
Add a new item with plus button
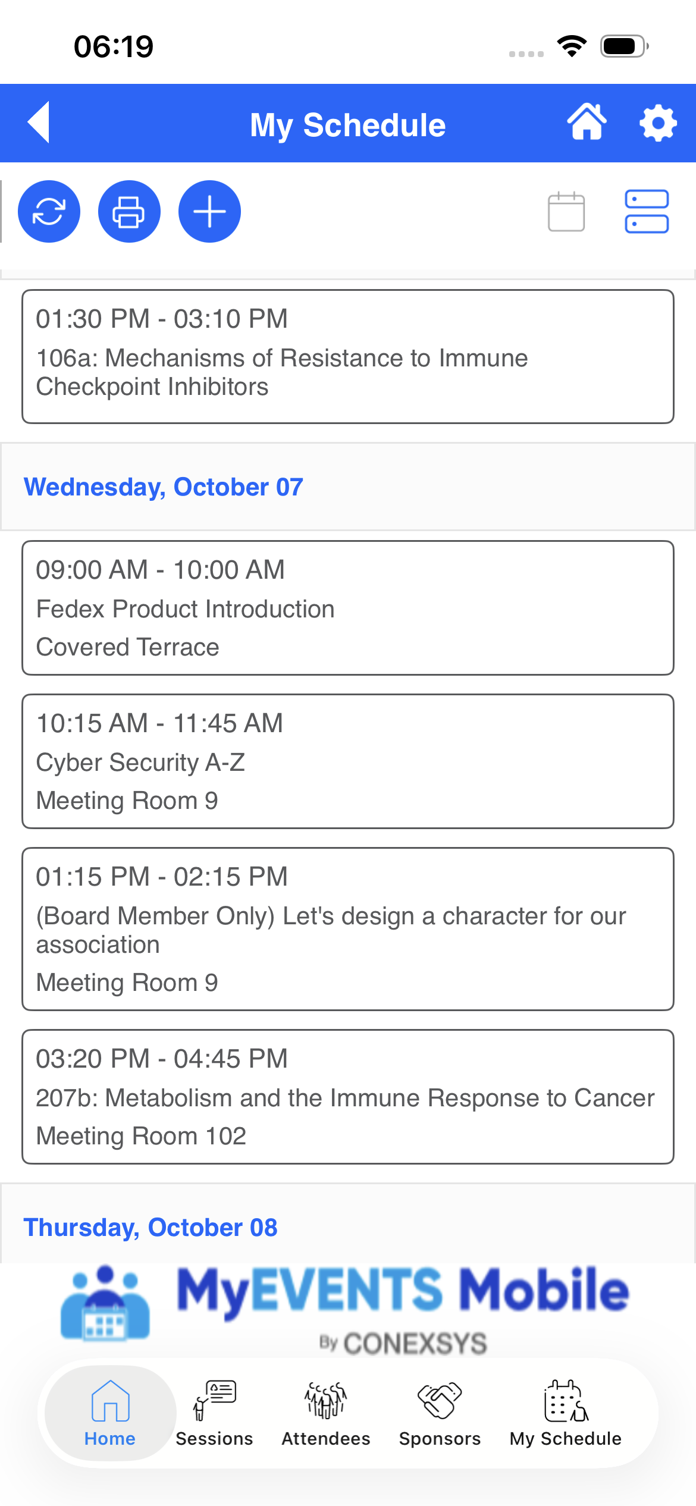pyautogui.click(x=209, y=211)
